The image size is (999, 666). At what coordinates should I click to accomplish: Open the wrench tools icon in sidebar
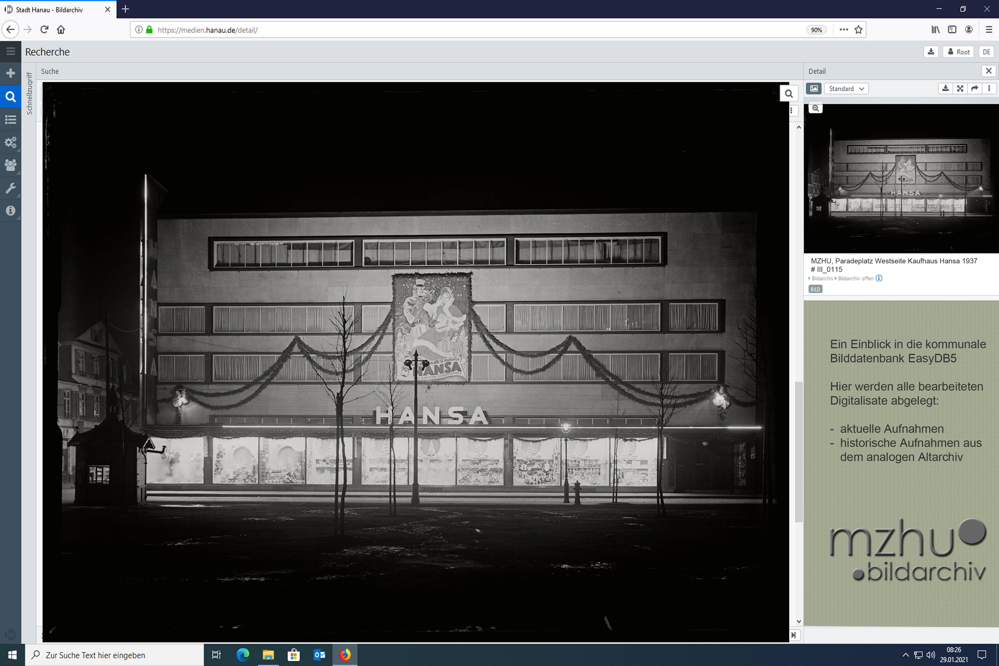[11, 188]
